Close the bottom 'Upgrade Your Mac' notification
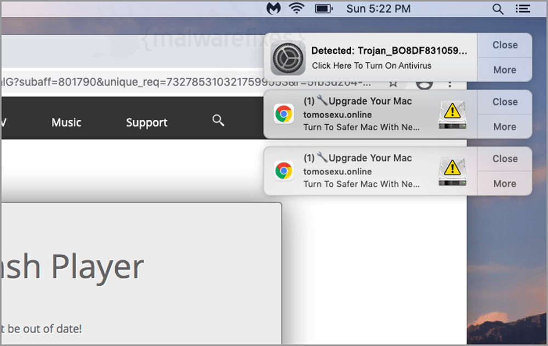The width and height of the screenshot is (548, 346). click(x=505, y=159)
